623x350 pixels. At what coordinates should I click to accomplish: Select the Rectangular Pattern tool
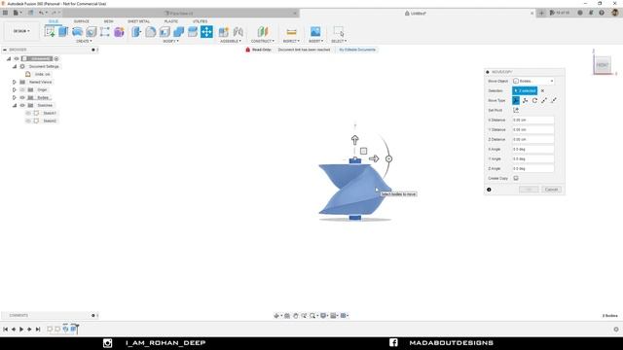point(105,32)
